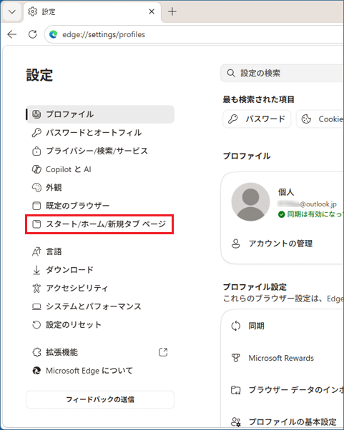
Task: Click the Edge logo in address bar
Action: point(53,34)
